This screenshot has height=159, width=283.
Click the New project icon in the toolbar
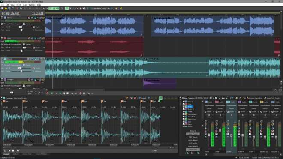pyautogui.click(x=2, y=9)
